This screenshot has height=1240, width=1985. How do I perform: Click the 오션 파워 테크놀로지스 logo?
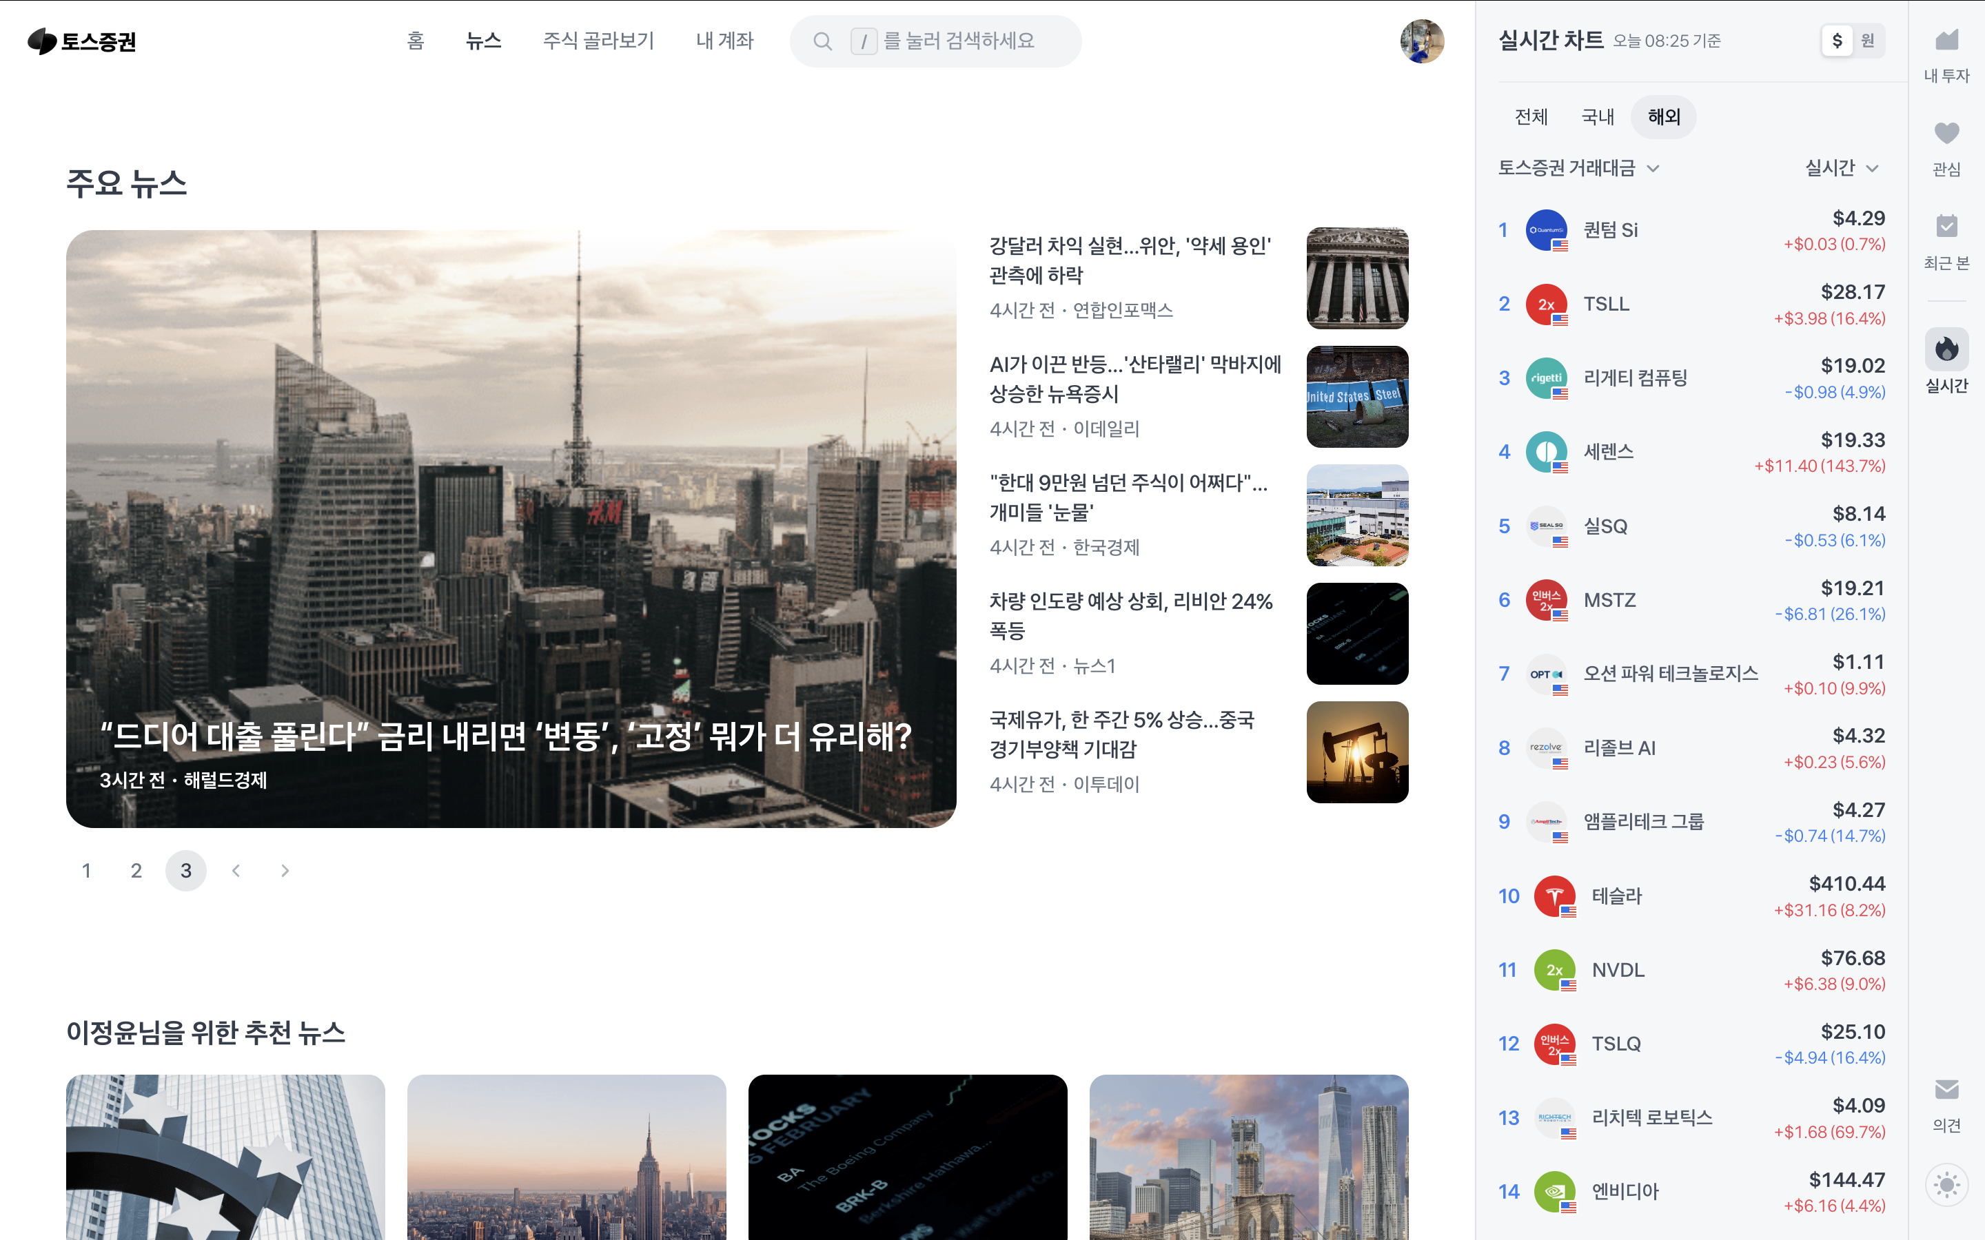tap(1546, 674)
